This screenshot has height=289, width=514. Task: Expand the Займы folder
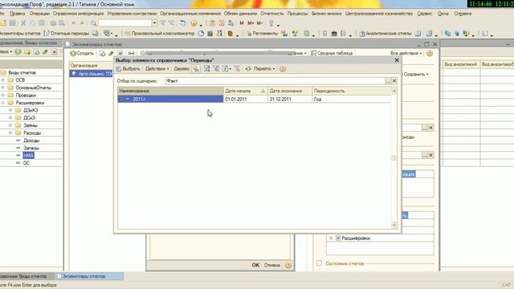click(x=10, y=125)
